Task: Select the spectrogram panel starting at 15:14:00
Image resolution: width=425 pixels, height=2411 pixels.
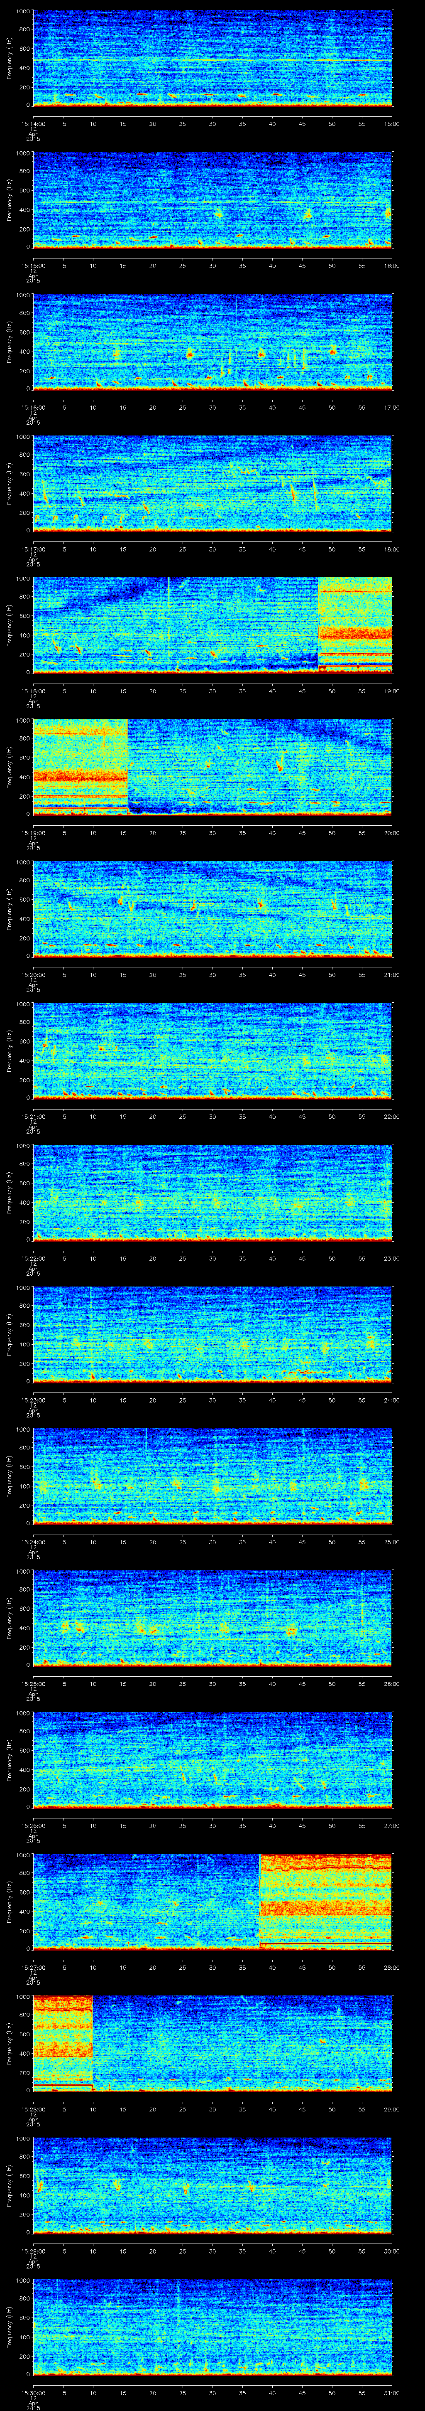Action: [x=213, y=58]
